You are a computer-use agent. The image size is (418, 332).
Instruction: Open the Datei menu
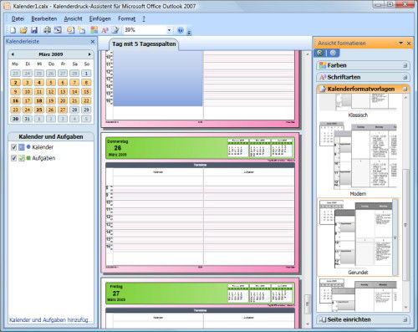click(x=18, y=18)
